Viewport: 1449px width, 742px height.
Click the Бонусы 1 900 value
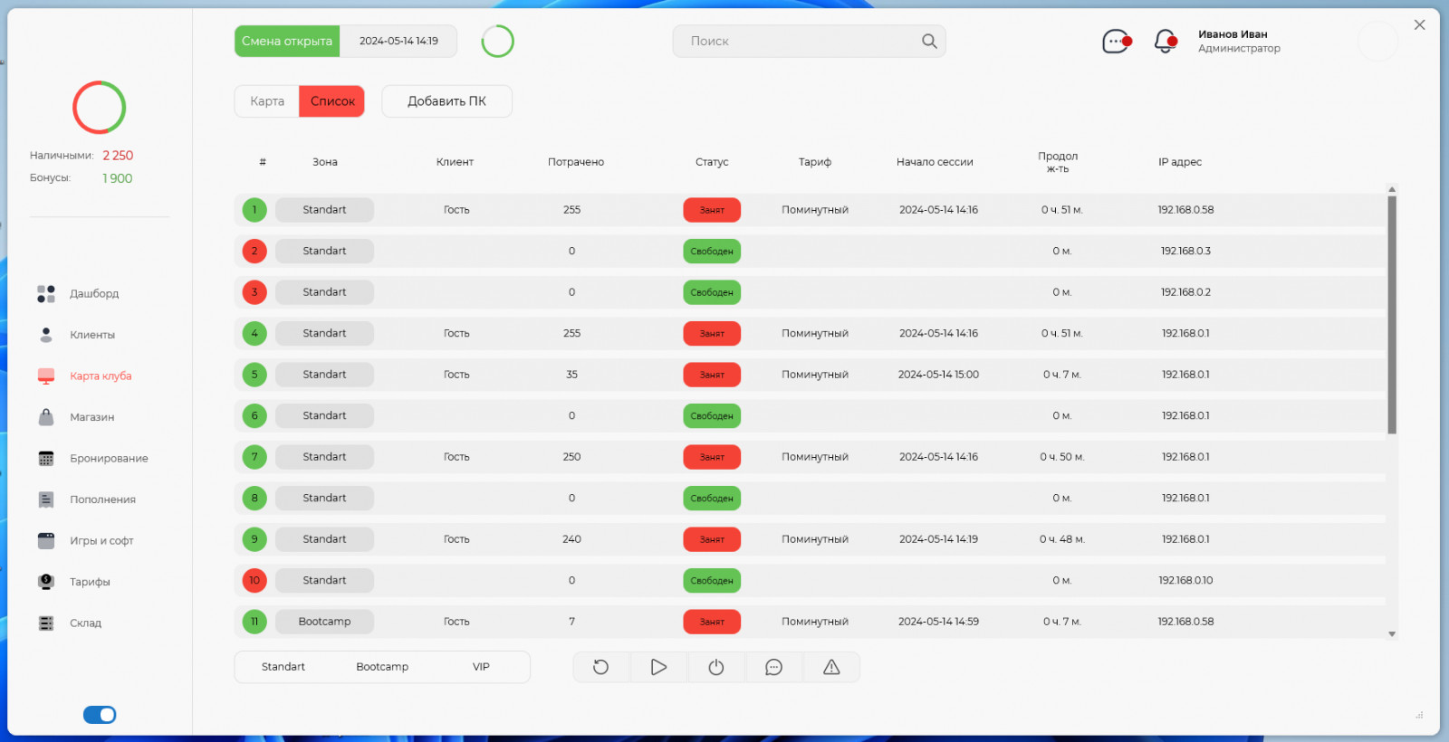coord(117,178)
